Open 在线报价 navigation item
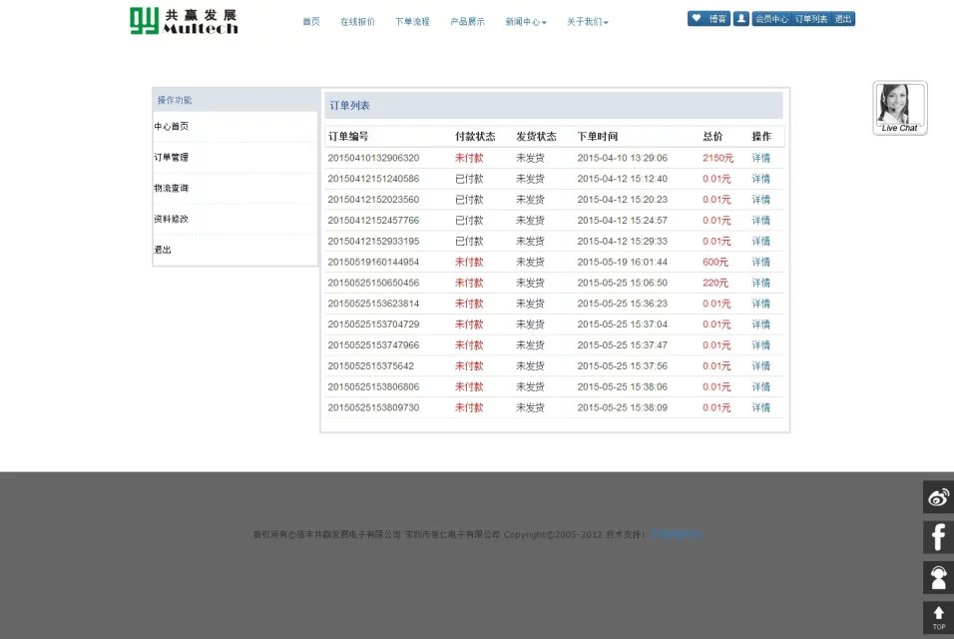Image resolution: width=954 pixels, height=639 pixels. (357, 22)
